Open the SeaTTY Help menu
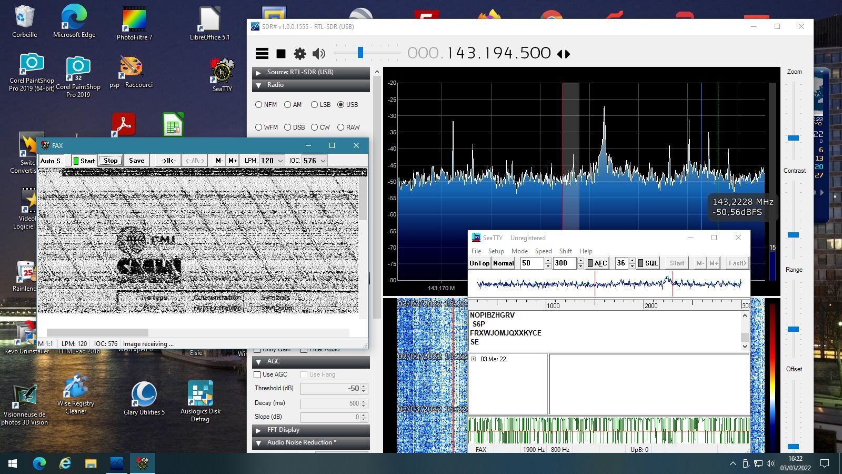Screen dimensions: 842x474 tap(586, 251)
